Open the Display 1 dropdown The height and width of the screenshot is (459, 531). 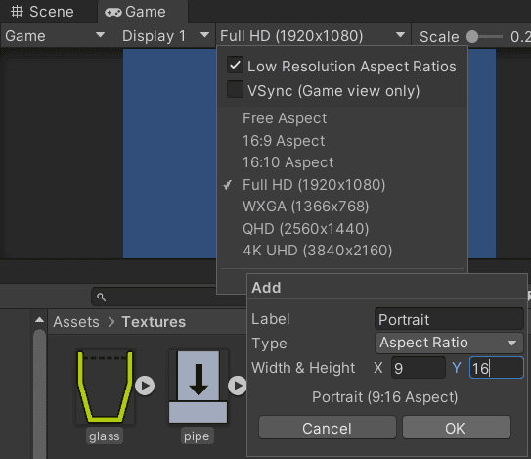(x=163, y=35)
